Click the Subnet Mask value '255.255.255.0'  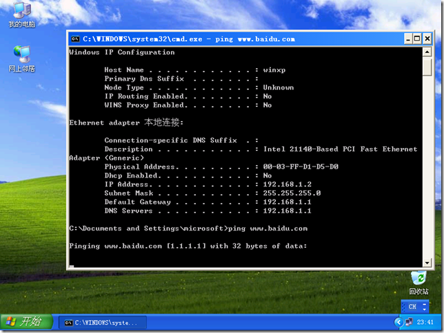click(x=292, y=193)
